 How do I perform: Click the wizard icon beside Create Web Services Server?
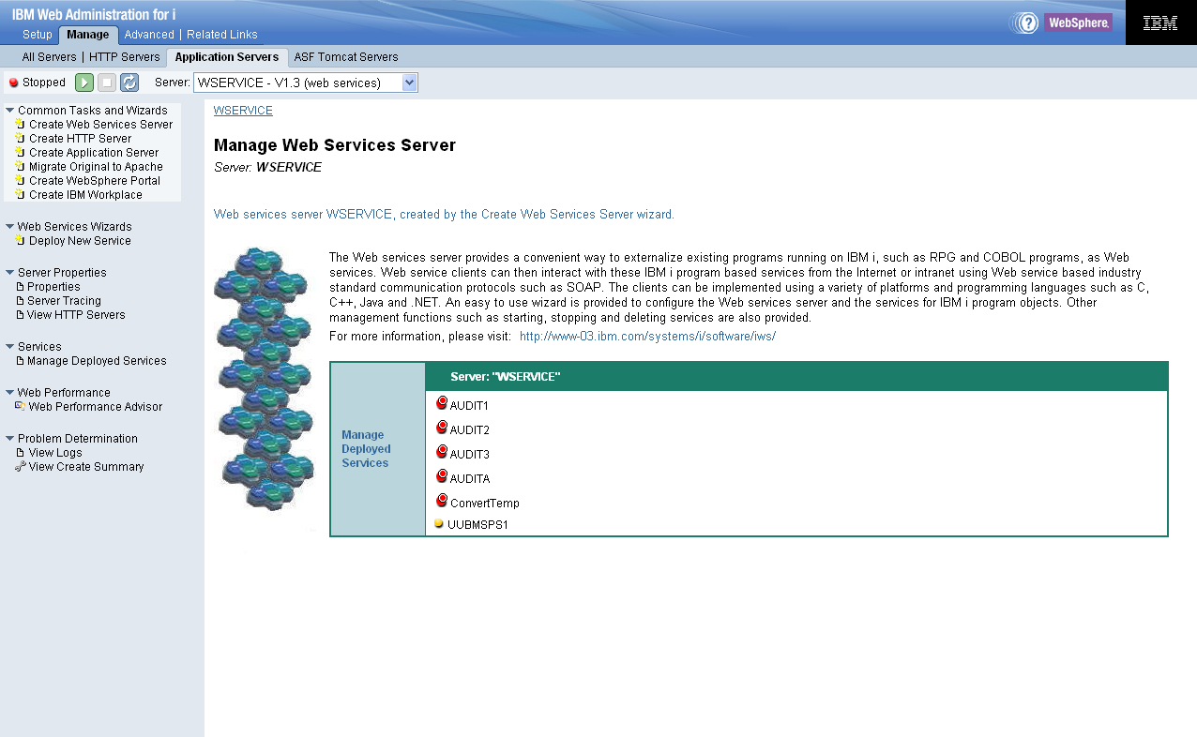click(21, 124)
